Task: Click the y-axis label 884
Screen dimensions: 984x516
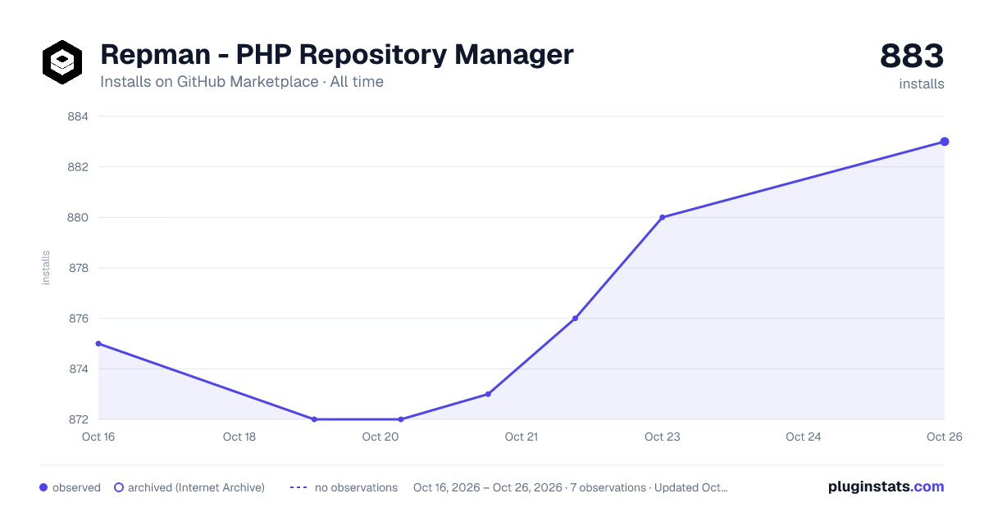Action: tap(77, 116)
